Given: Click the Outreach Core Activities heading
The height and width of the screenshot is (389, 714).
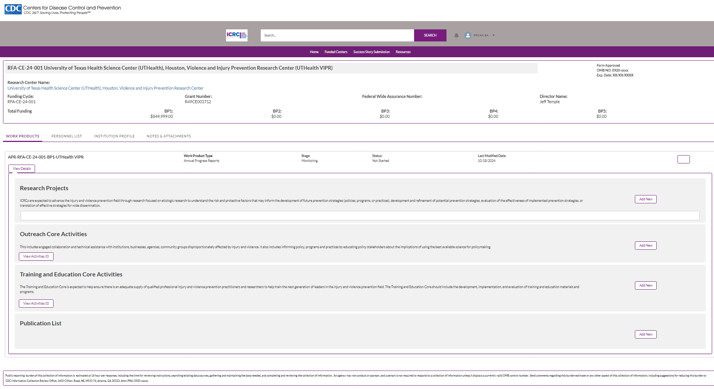Looking at the screenshot, I should pyautogui.click(x=53, y=234).
